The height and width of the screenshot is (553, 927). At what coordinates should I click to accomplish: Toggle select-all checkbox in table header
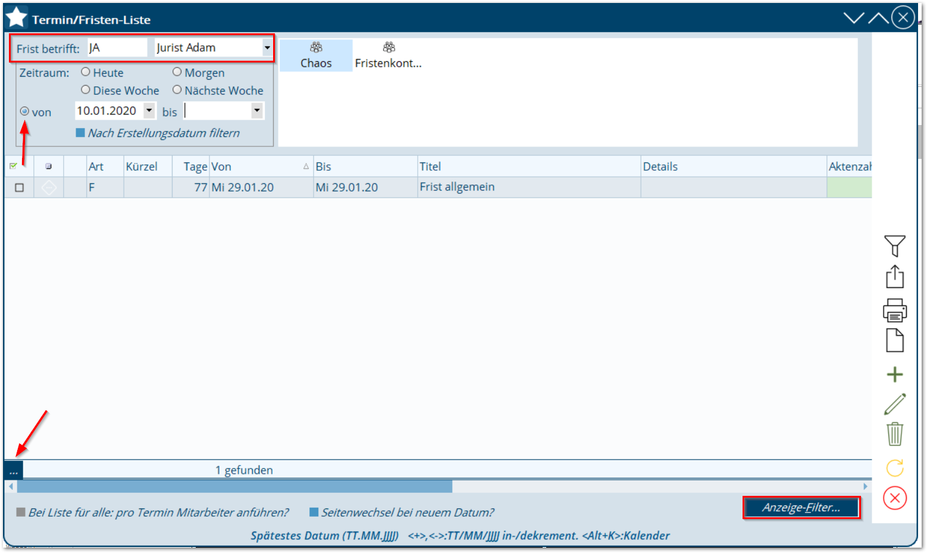click(x=13, y=166)
